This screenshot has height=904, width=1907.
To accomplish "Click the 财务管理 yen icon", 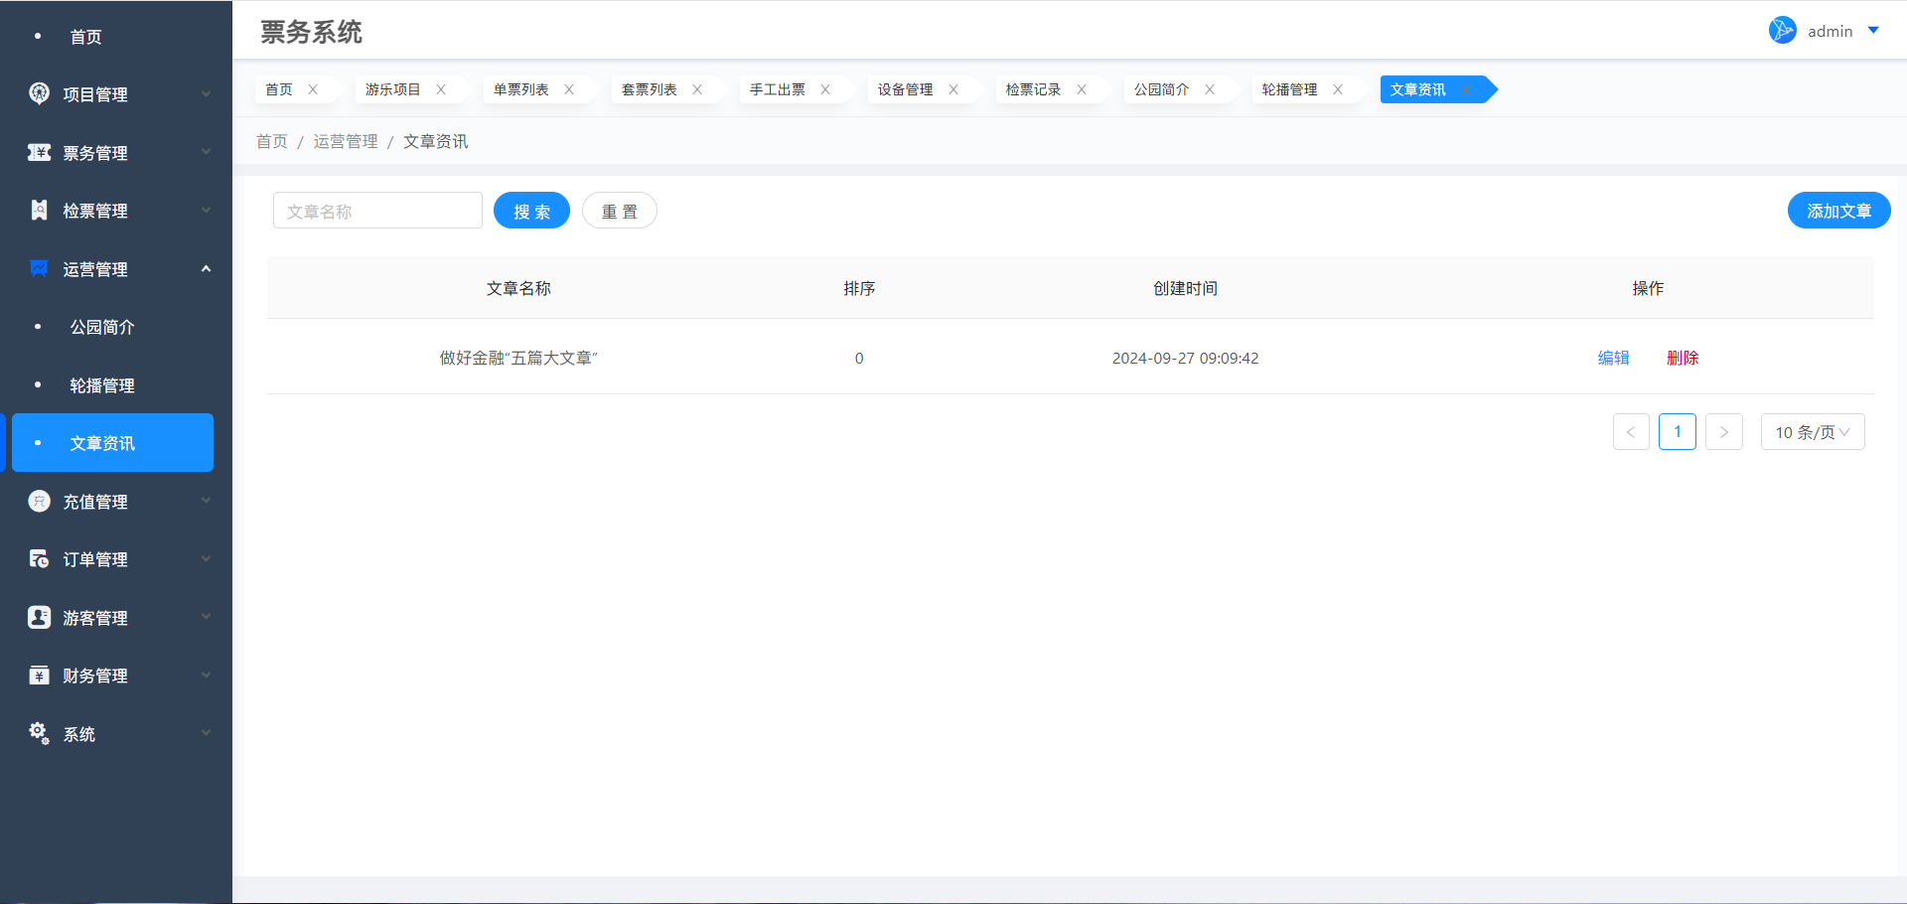I will 39,675.
